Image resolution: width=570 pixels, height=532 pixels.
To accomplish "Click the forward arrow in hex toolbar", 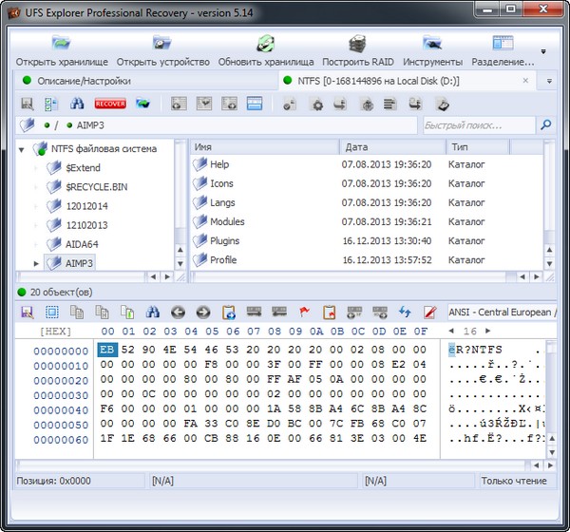I will (202, 312).
